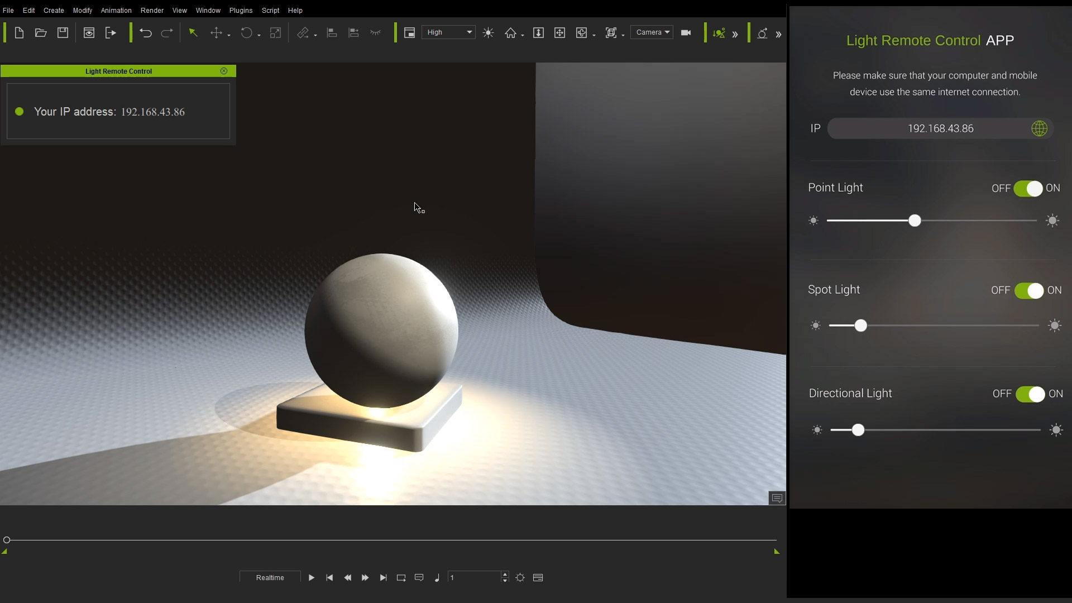Click the New Project file icon
This screenshot has height=603, width=1072.
point(19,33)
